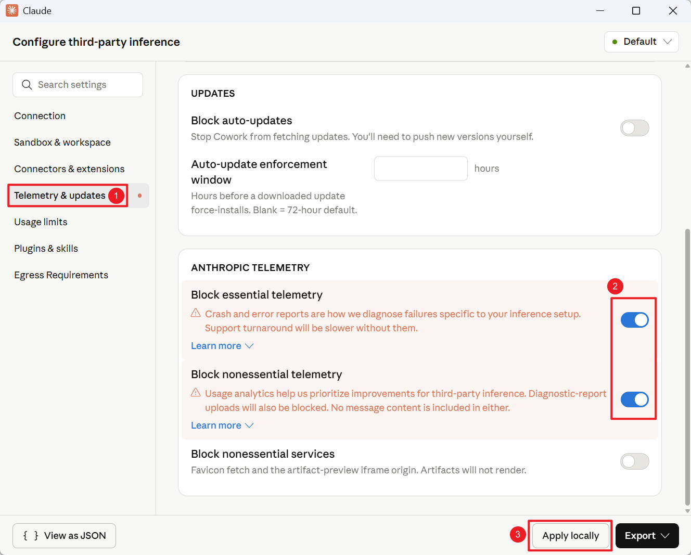Open the Usage limits section

pos(41,222)
